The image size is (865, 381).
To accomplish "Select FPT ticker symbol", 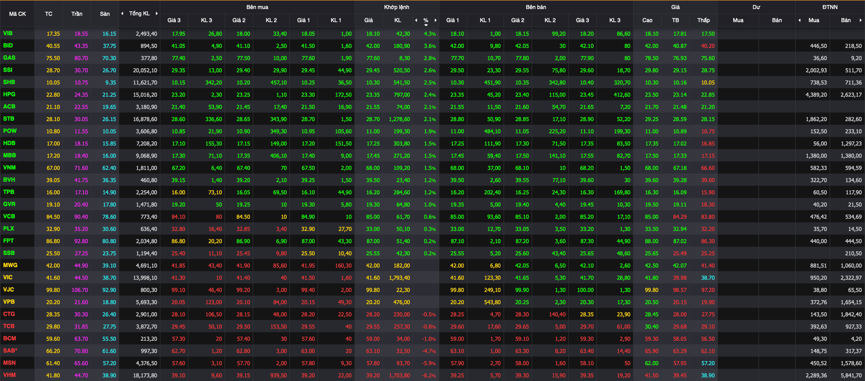I will tap(8, 241).
